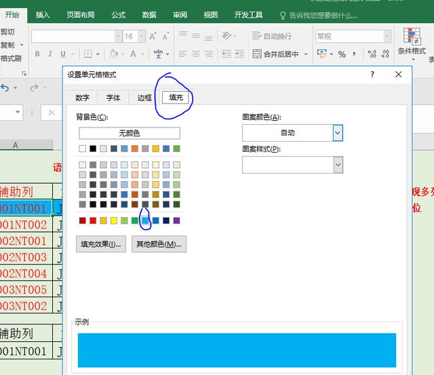
Task: Open the 插入 ribbon tab
Action: (43, 15)
